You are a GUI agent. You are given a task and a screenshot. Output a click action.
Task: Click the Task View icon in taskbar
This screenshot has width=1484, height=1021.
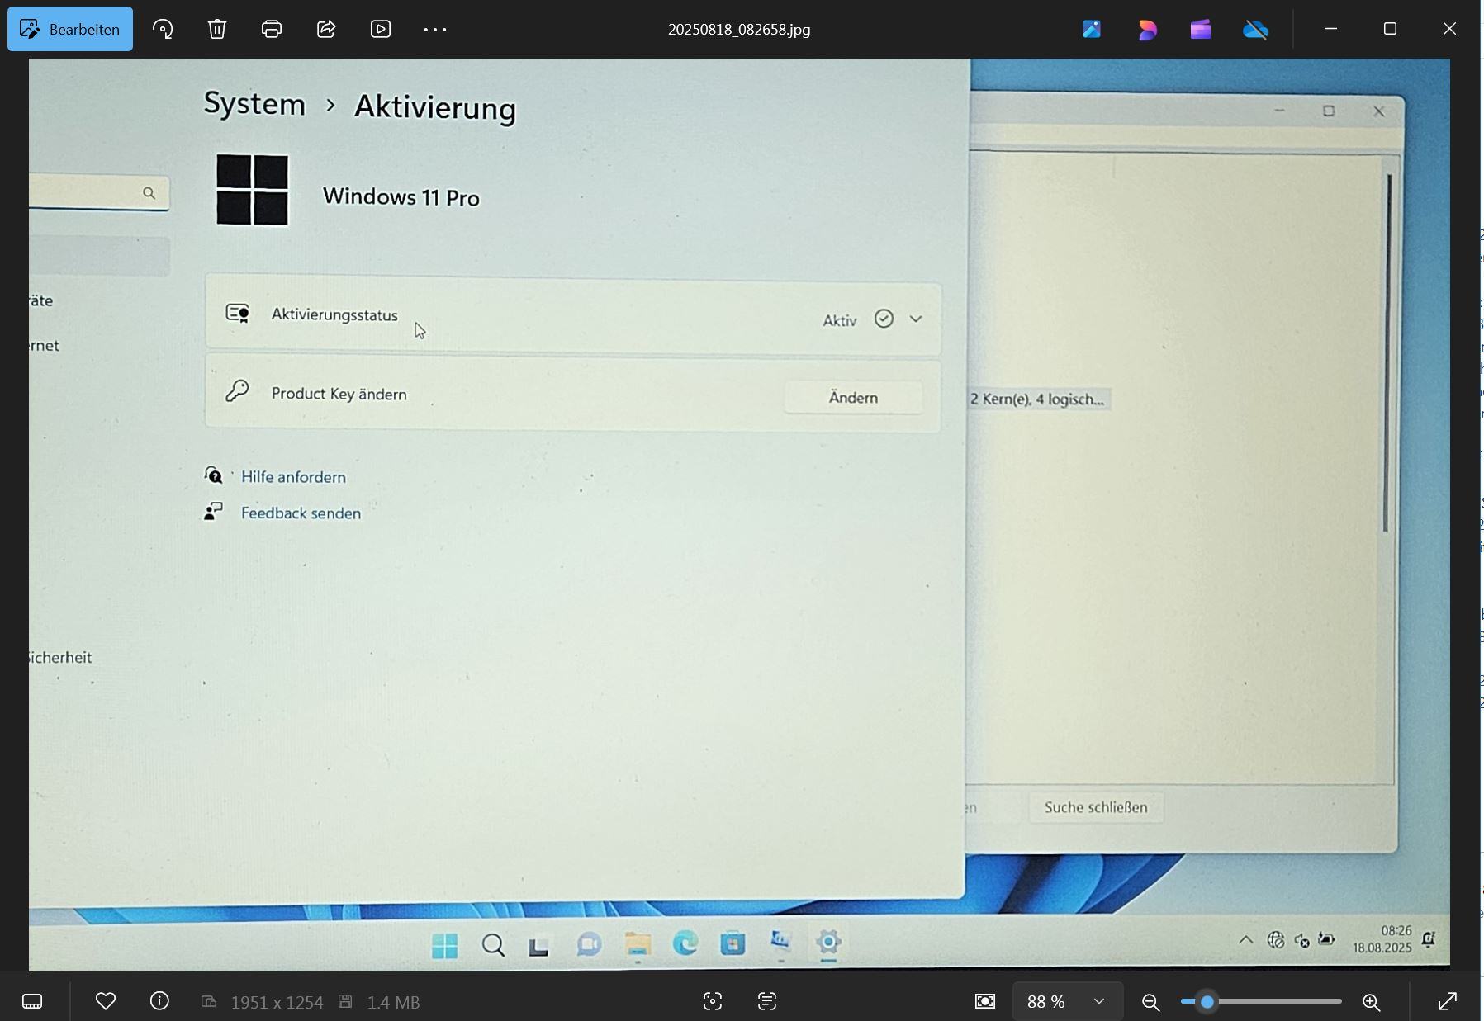(x=538, y=946)
